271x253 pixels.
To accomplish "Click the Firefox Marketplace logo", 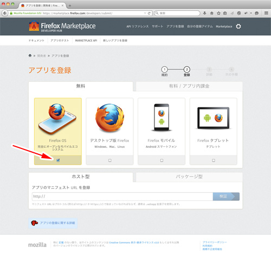I will pos(62,27).
